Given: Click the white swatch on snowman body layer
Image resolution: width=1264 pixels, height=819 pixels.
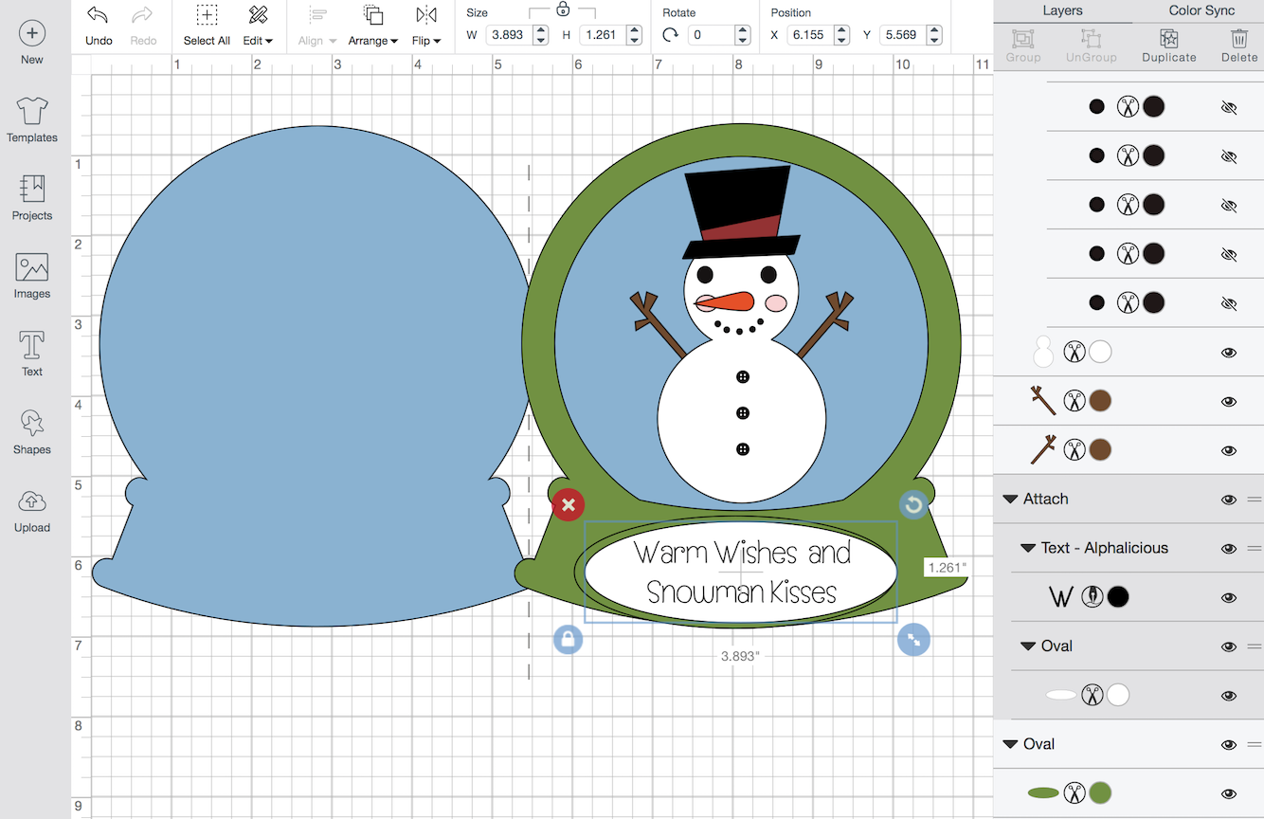Looking at the screenshot, I should pyautogui.click(x=1100, y=352).
